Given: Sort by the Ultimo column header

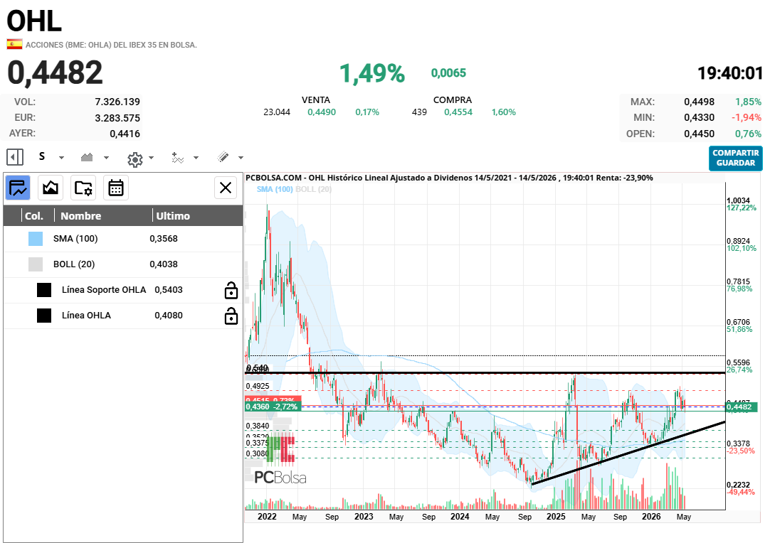Looking at the screenshot, I should pyautogui.click(x=173, y=216).
